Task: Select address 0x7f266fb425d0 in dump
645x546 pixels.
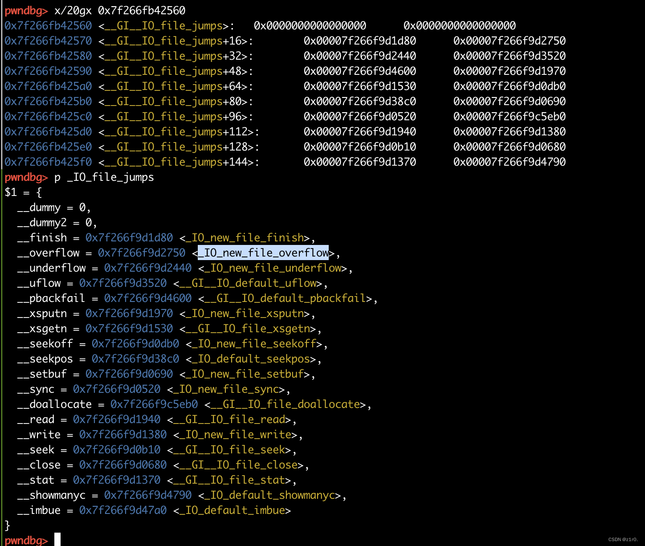Action: 48,131
